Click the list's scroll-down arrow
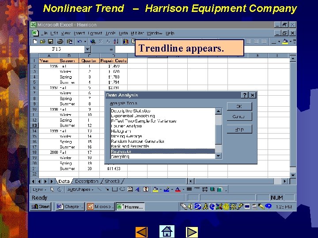 (218, 156)
